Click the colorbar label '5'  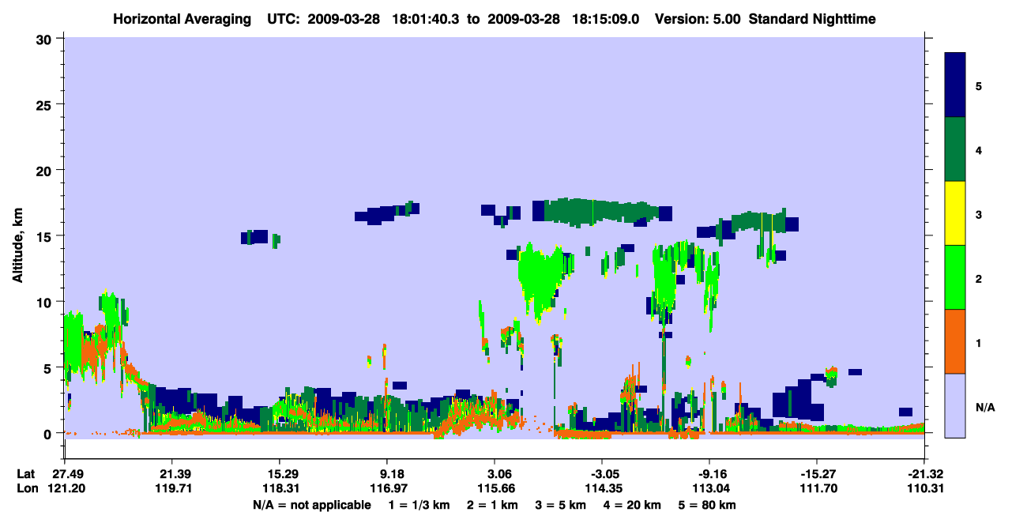pyautogui.click(x=979, y=85)
